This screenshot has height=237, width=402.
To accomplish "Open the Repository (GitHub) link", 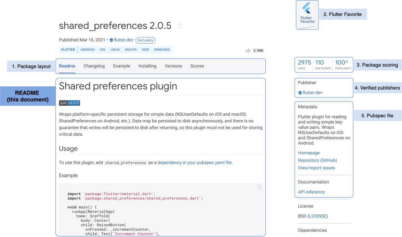I will click(317, 160).
